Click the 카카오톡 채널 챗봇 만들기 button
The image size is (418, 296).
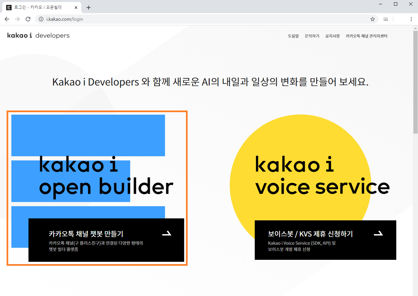(x=106, y=240)
